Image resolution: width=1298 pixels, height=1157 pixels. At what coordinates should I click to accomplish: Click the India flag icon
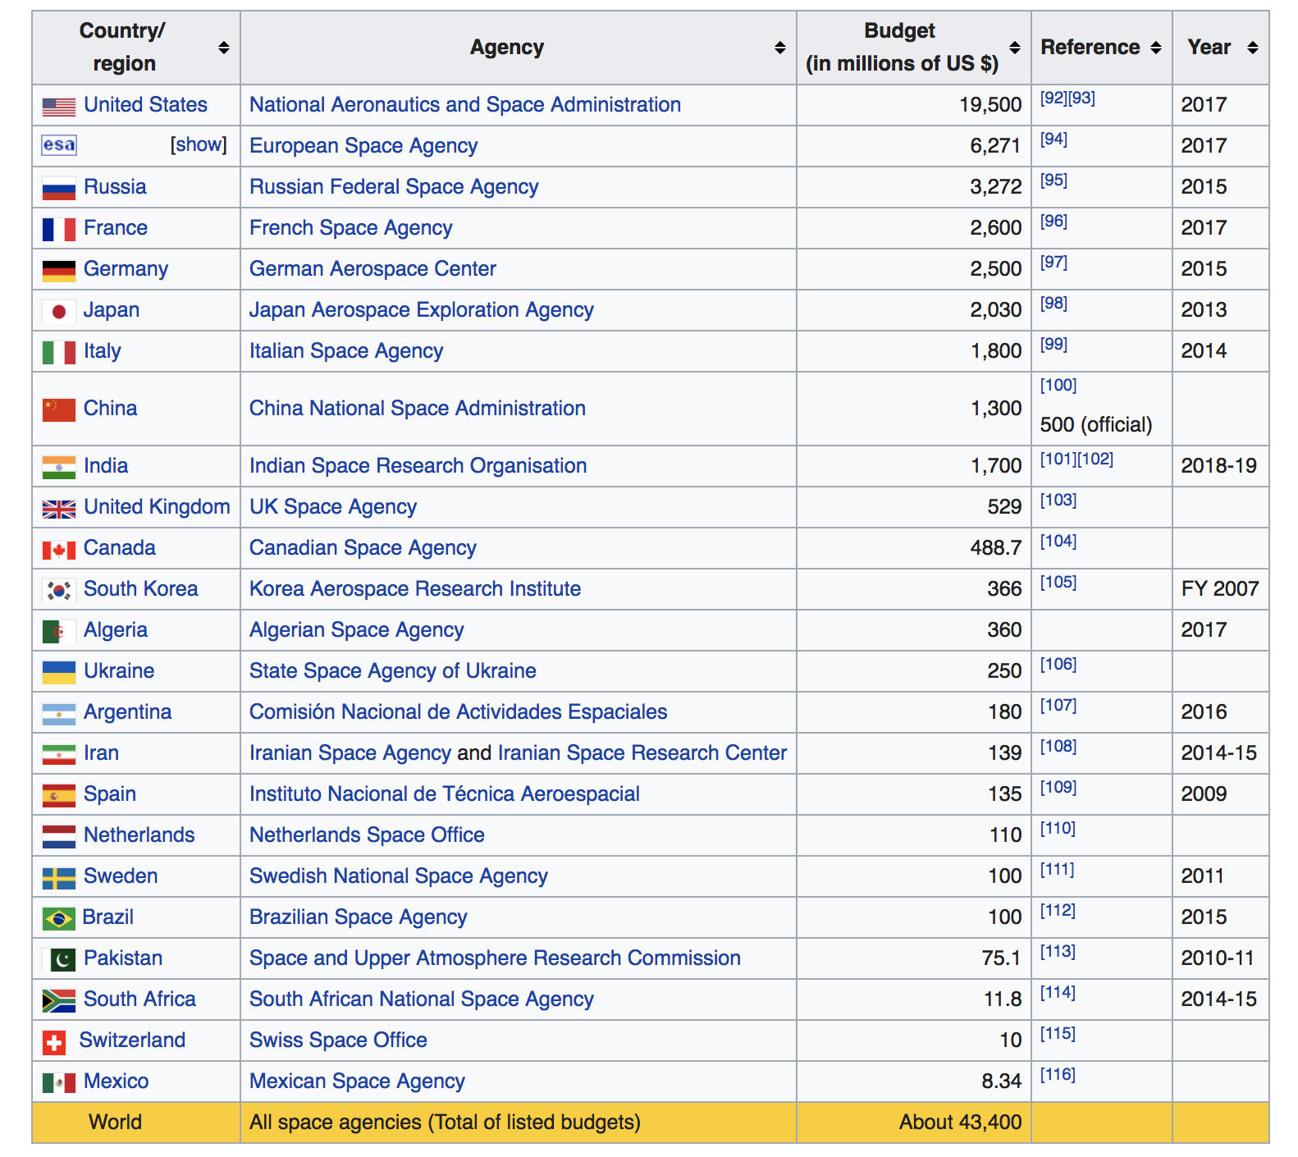coord(59,467)
